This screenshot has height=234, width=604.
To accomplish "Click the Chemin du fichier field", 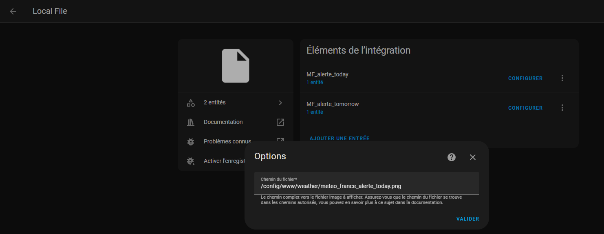I will coord(367,183).
